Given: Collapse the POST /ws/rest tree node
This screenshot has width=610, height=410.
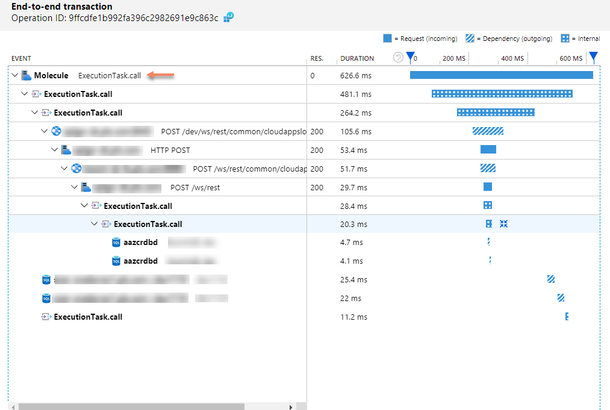Looking at the screenshot, I should (x=74, y=187).
